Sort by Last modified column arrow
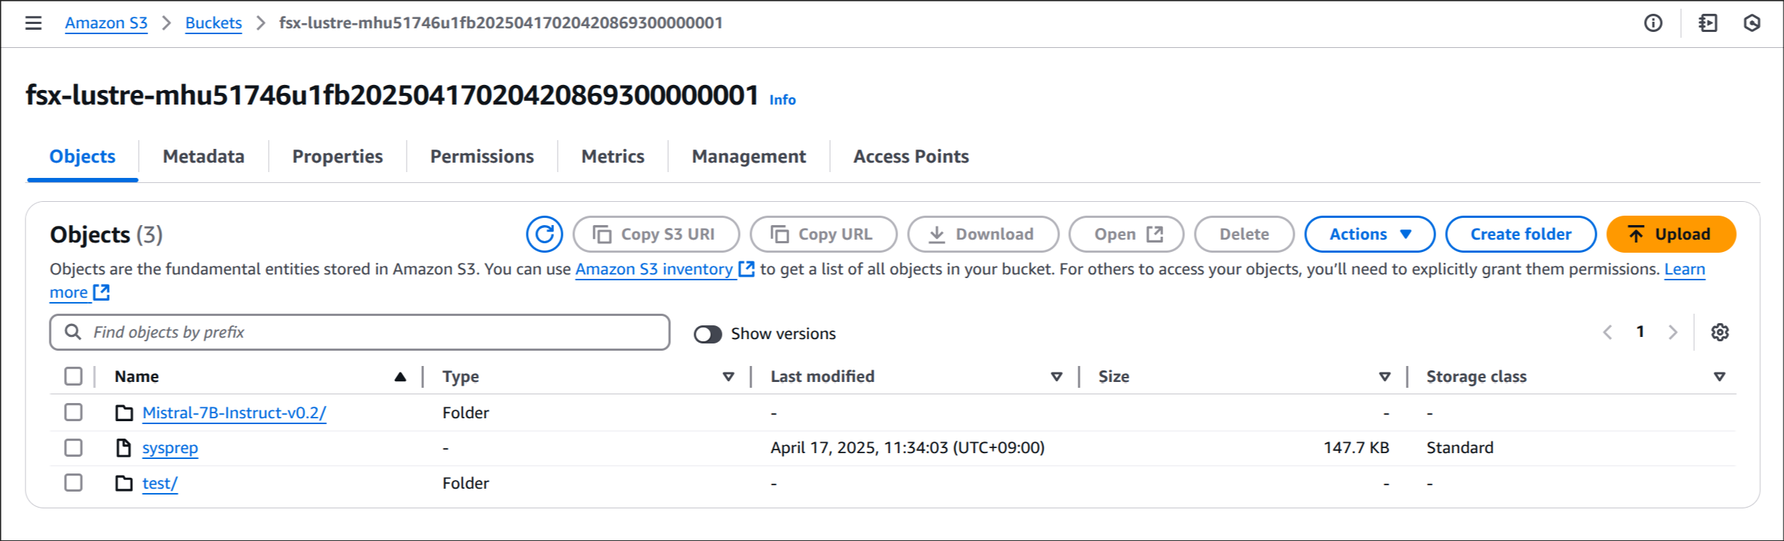Image resolution: width=1784 pixels, height=541 pixels. pyautogui.click(x=1056, y=377)
